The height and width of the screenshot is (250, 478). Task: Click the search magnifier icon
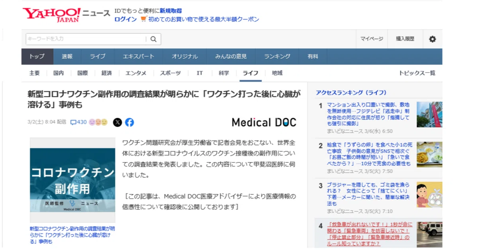153,39
